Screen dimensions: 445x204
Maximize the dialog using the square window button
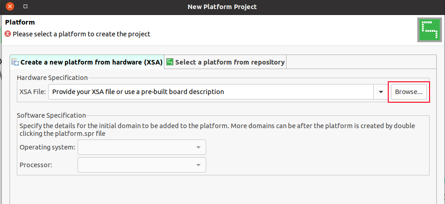25,6
